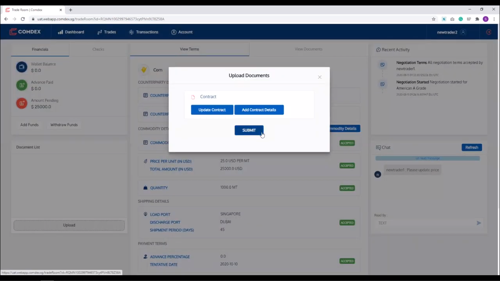The height and width of the screenshot is (281, 500).
Task: Select the View Terms tab
Action: pyautogui.click(x=189, y=49)
